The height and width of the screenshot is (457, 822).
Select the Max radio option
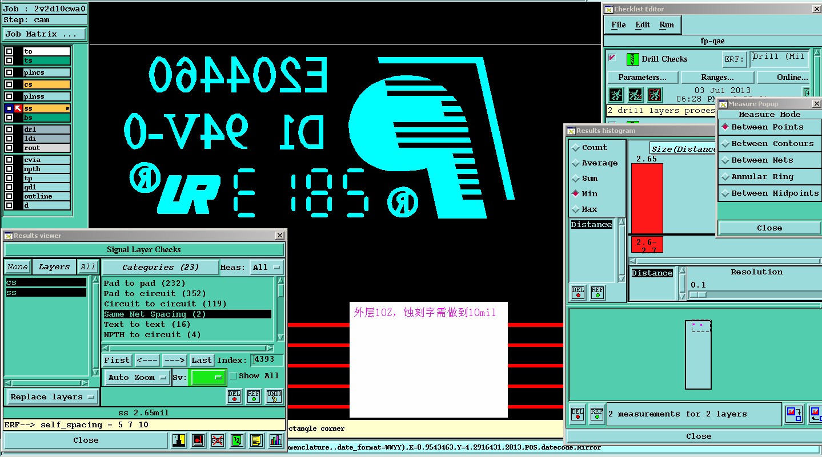(x=576, y=209)
